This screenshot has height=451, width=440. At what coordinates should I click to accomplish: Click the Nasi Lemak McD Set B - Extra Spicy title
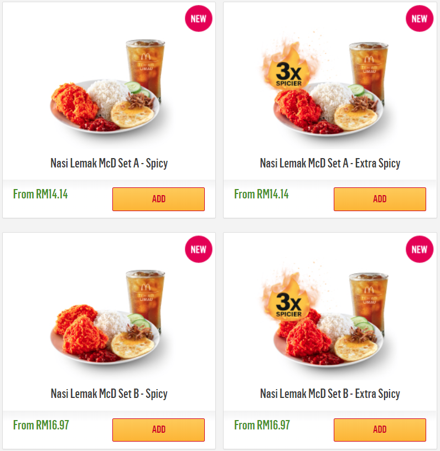click(x=330, y=394)
